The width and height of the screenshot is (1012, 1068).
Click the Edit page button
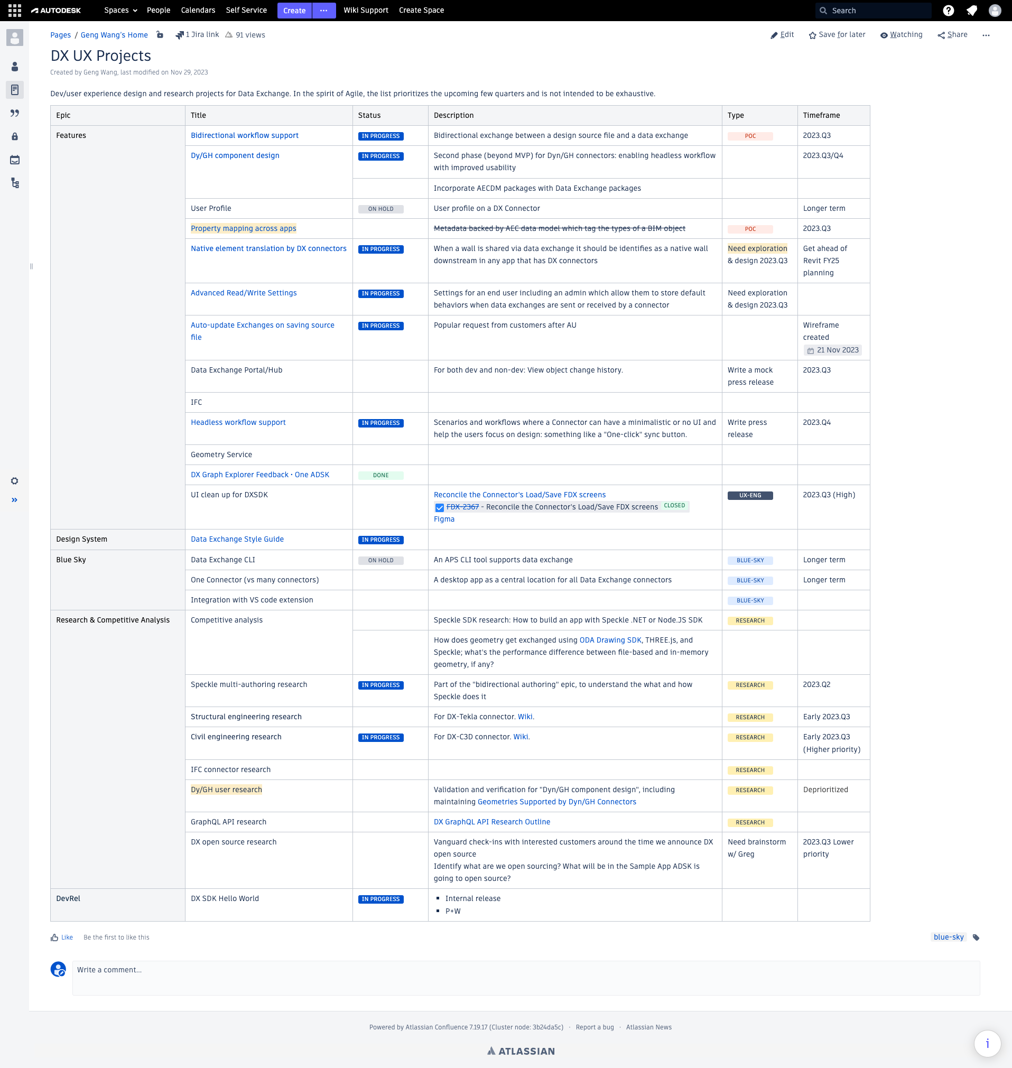click(782, 35)
